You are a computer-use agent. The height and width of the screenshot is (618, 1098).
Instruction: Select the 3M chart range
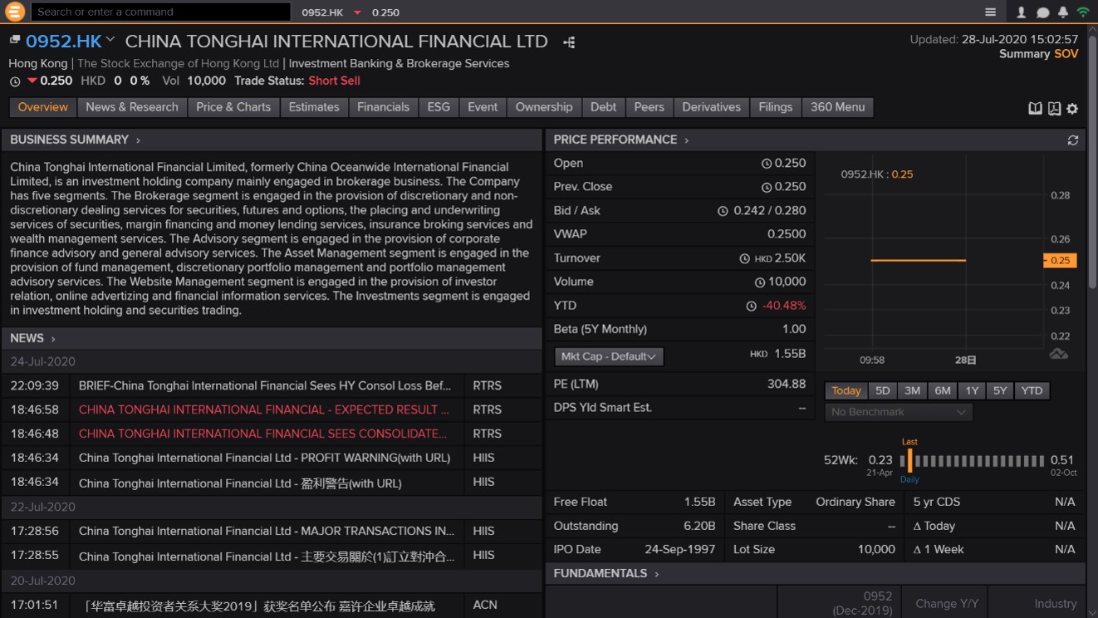click(912, 390)
